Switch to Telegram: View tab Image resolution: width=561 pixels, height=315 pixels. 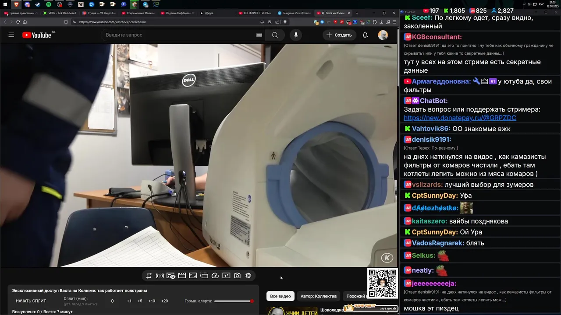pos(294,13)
